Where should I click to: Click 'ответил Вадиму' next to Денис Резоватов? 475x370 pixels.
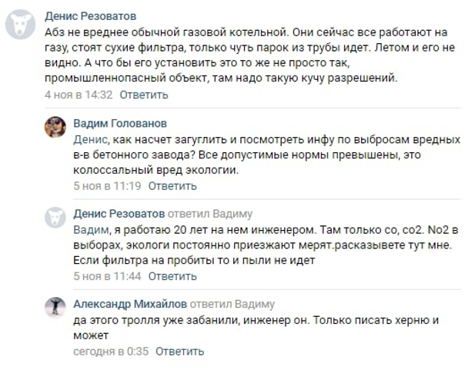(210, 214)
